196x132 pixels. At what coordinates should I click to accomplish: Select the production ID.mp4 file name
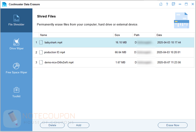coord(54,52)
